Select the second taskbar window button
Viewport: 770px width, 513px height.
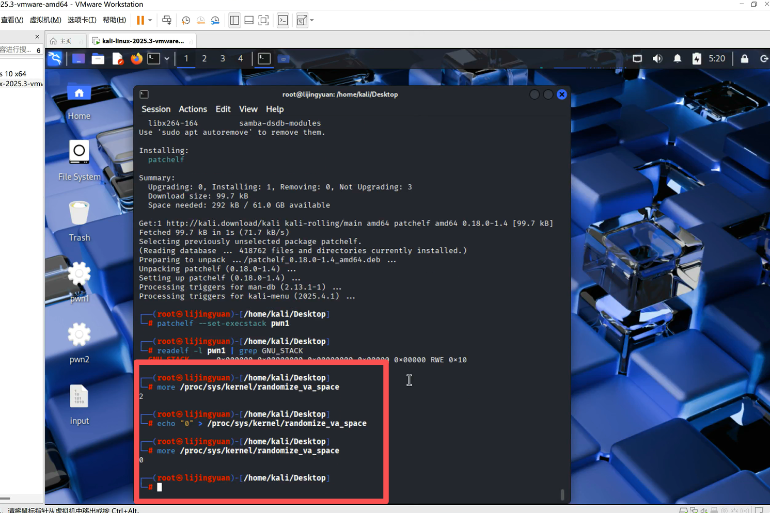(283, 59)
